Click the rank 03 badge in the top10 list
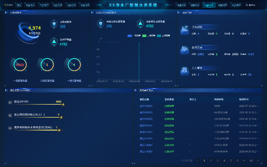The width and height of the screenshot is (267, 167). coord(10,128)
